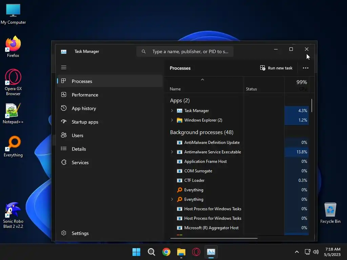347x260 pixels.
Task: Expand the second Everything process row
Action: tap(172, 199)
